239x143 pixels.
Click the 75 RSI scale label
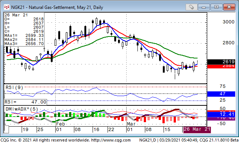[x=223, y=86]
